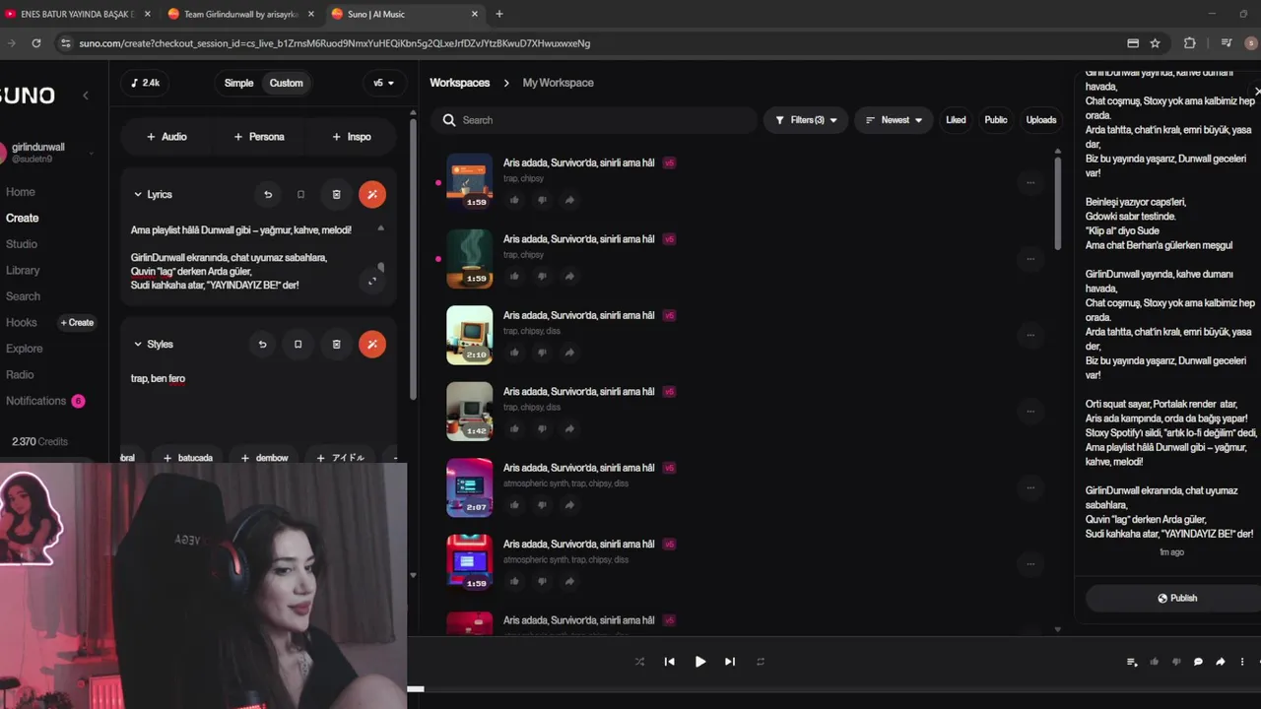The image size is (1261, 709).
Task: Collapse the Lyrics section
Action: pyautogui.click(x=138, y=195)
